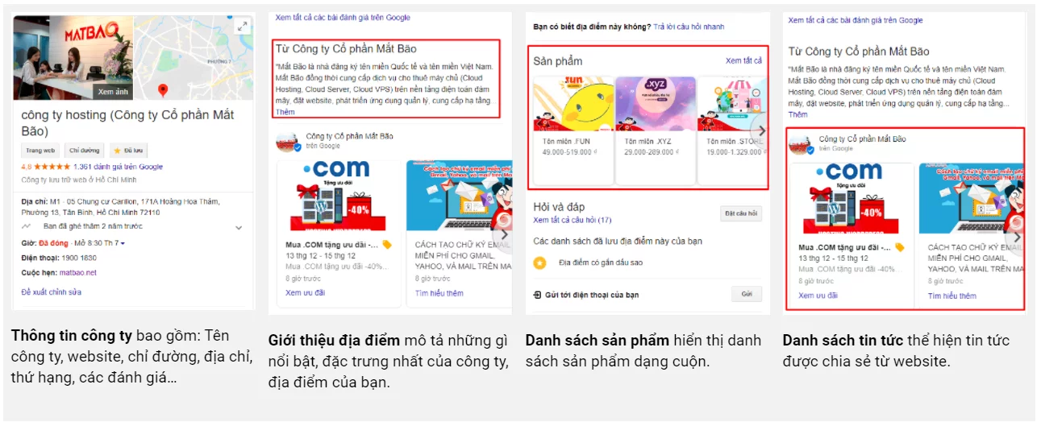Click the Đề xuất chỉnh sửa link

click(52, 292)
